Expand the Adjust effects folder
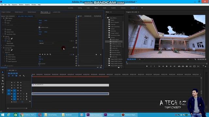209x117 pixels. coord(107,20)
